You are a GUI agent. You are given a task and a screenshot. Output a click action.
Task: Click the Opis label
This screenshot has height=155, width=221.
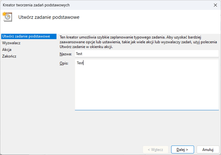click(64, 63)
